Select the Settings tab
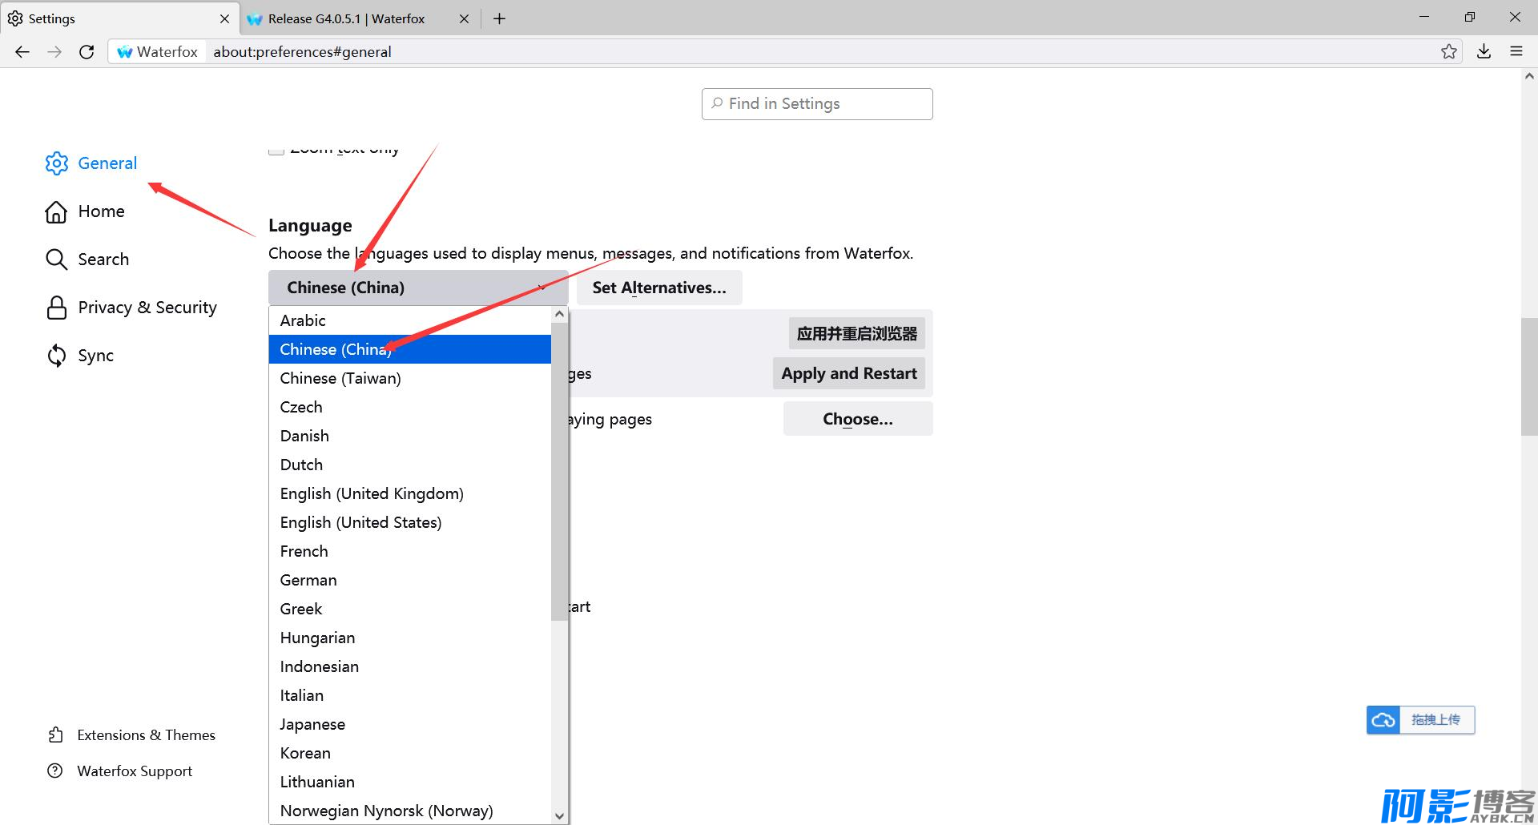Image resolution: width=1538 pixels, height=825 pixels. 120,18
